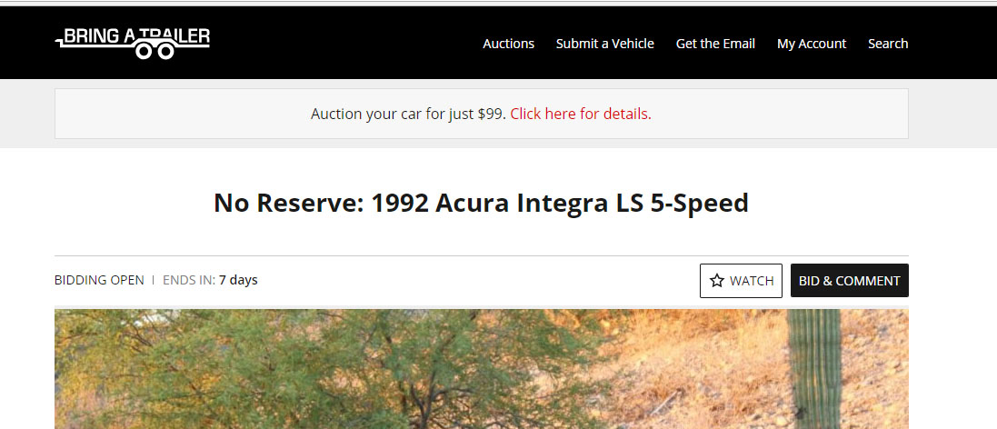Follow the red 'Click here for details' link
Image resolution: width=997 pixels, height=429 pixels.
click(580, 115)
